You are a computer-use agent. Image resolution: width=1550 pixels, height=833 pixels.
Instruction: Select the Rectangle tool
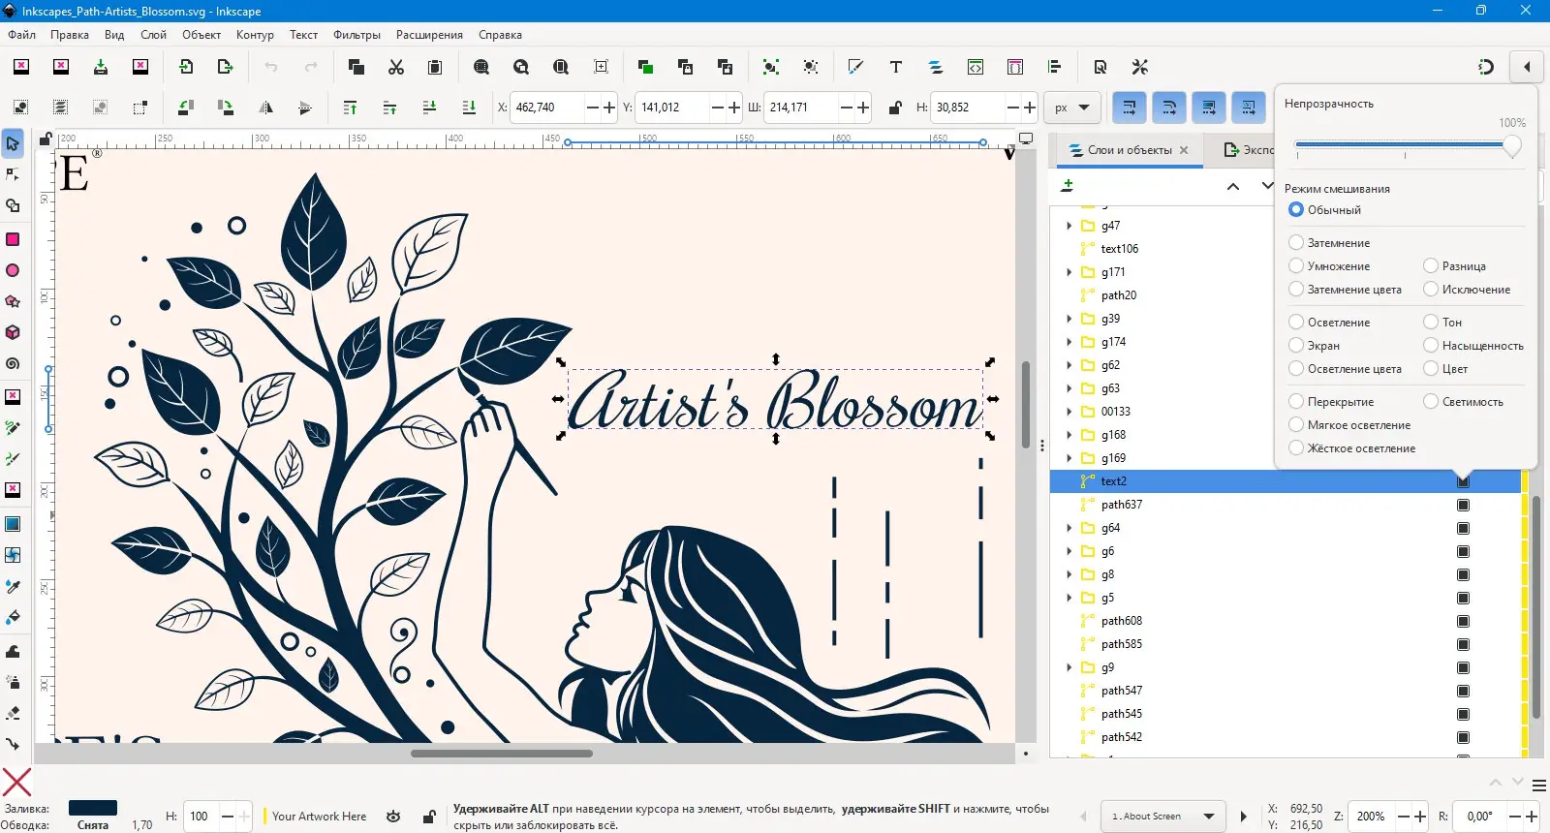(13, 239)
